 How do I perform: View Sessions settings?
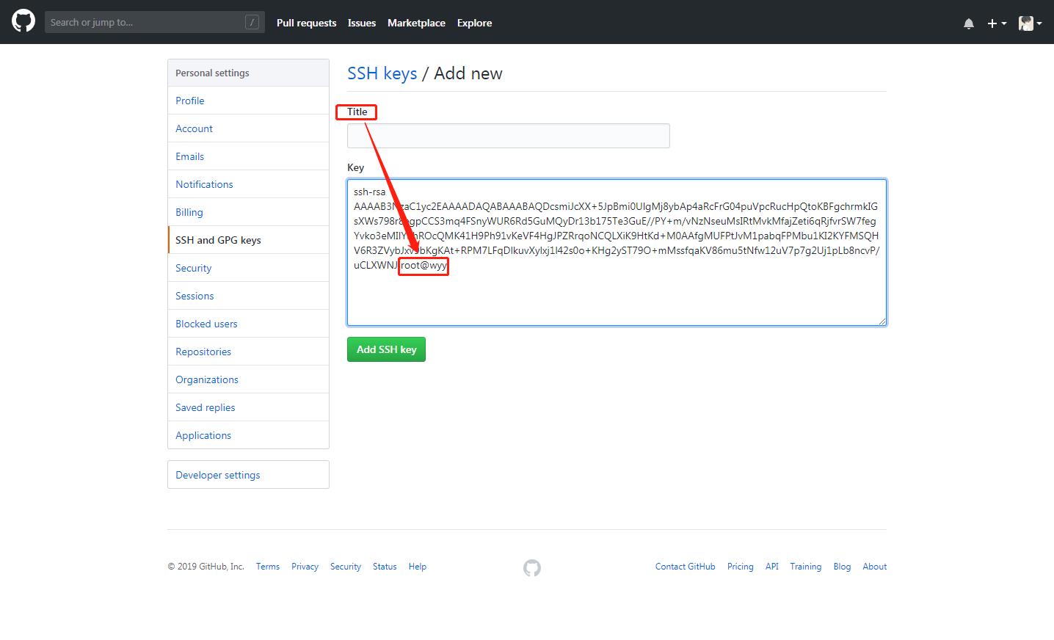click(x=248, y=296)
